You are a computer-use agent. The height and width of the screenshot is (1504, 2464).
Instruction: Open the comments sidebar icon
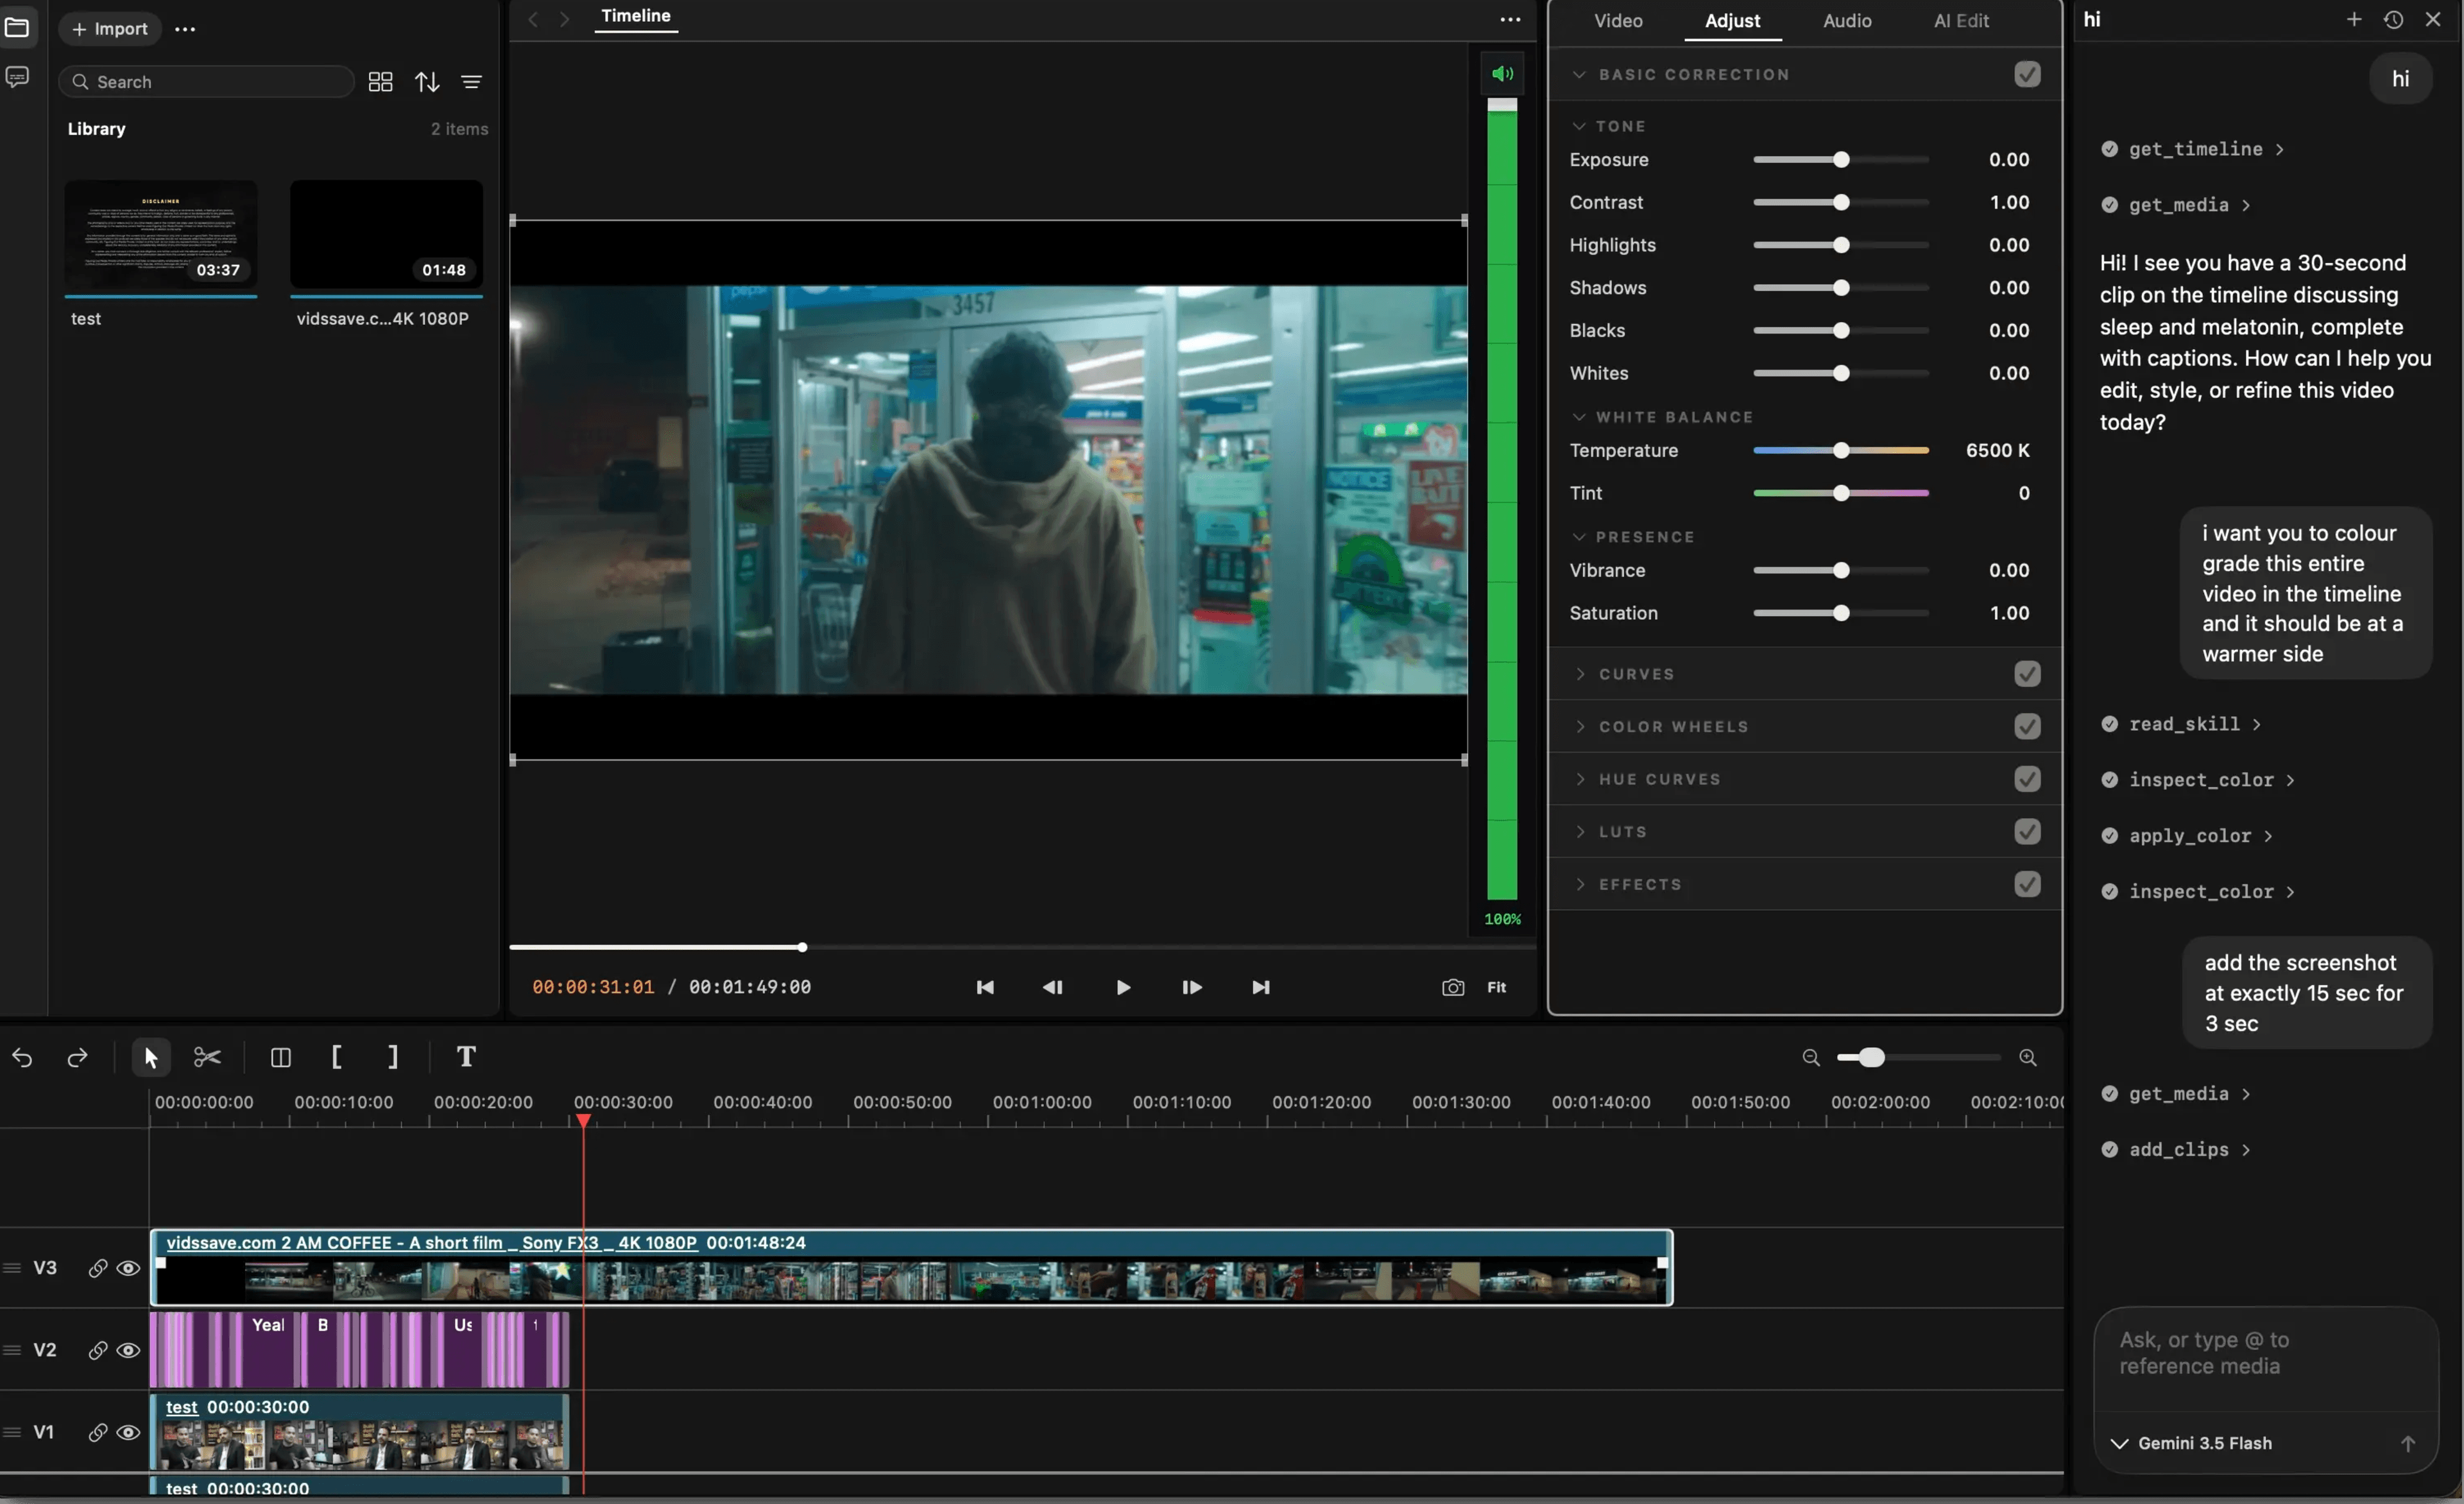(x=17, y=77)
